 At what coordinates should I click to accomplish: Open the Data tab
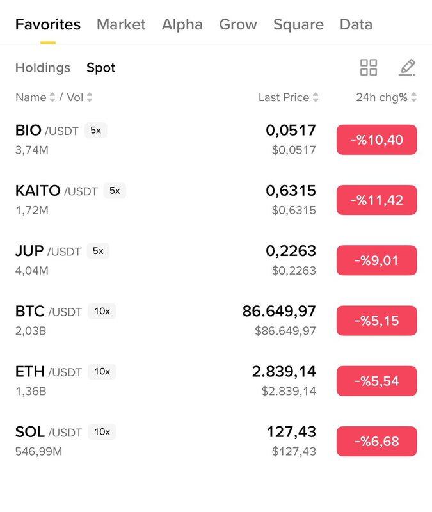pos(356,24)
